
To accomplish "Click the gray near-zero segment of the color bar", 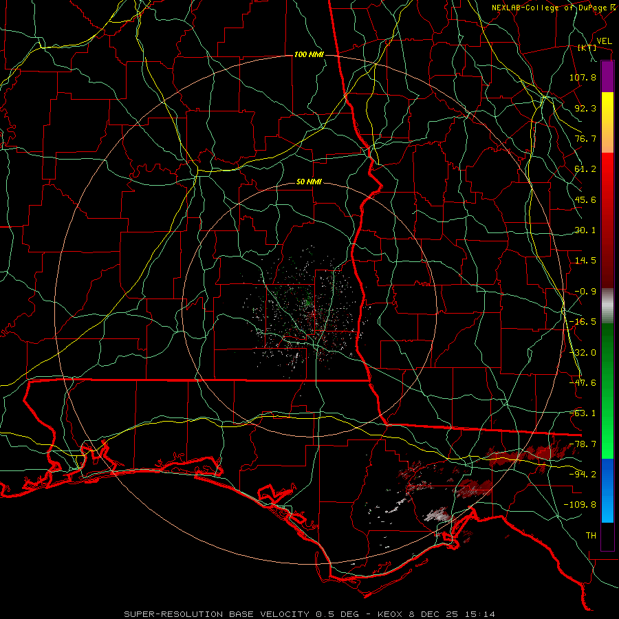I will click(607, 306).
